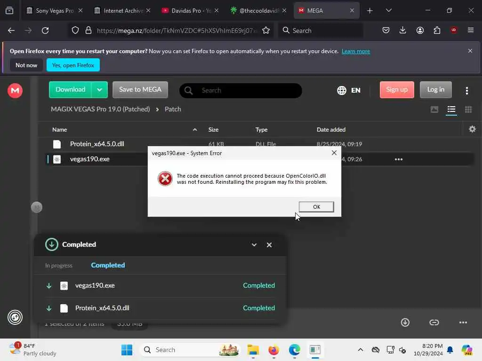Switch to Sony Vegas Pro tab
The width and height of the screenshot is (482, 361).
tap(55, 10)
